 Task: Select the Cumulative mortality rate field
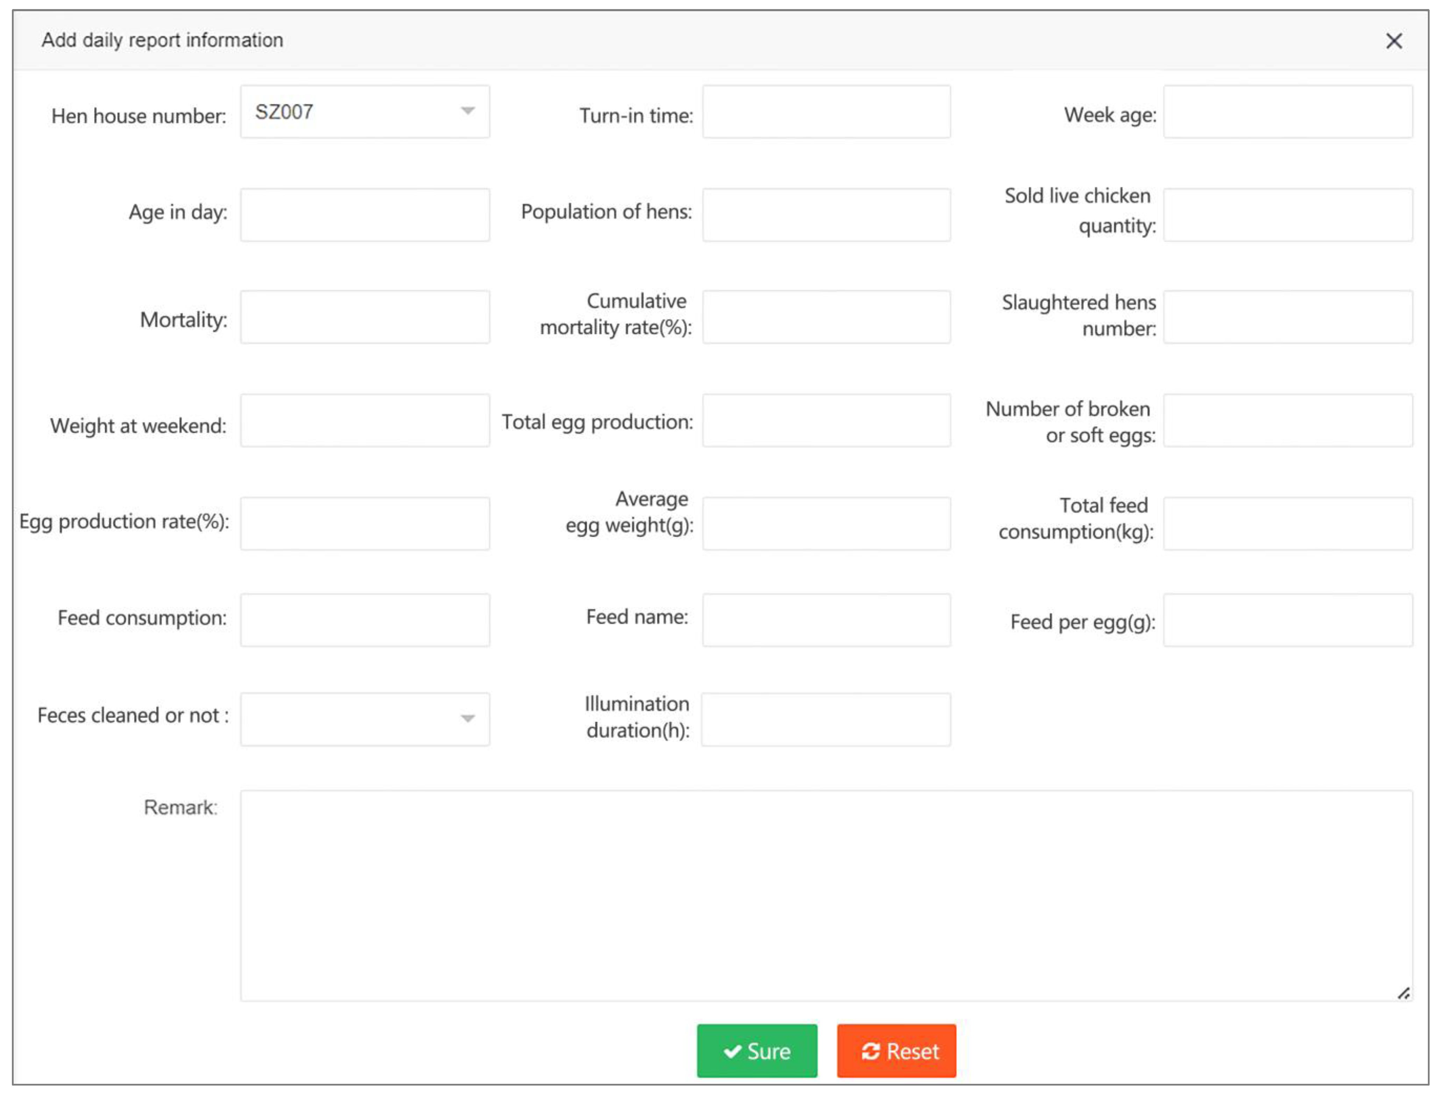(x=826, y=317)
